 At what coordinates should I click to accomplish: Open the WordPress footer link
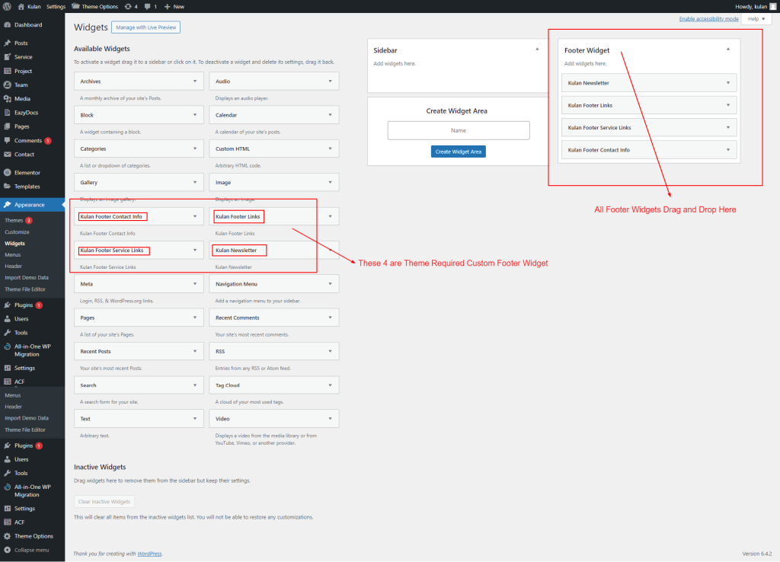pos(150,554)
